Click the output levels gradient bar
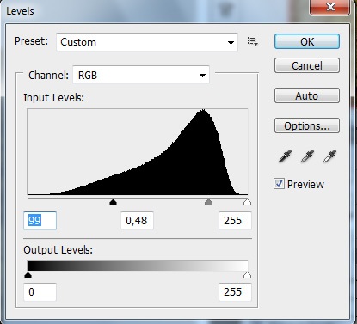The height and width of the screenshot is (324, 357). click(x=138, y=266)
